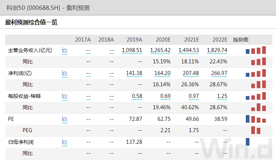Open chart icon for PE row

[x=65, y=119]
